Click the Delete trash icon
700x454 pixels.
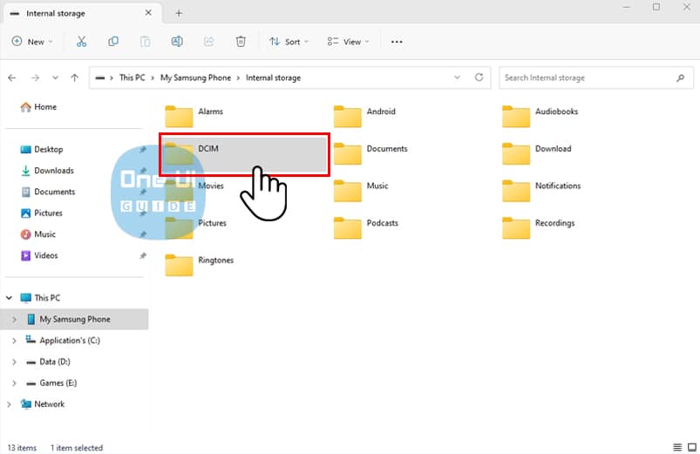tap(241, 41)
